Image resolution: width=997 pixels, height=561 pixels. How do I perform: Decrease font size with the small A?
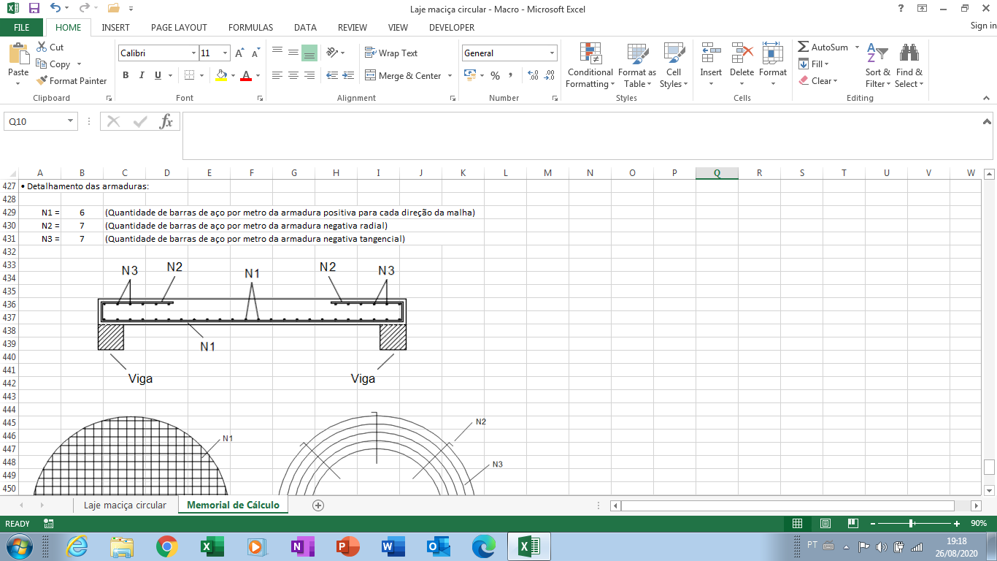tap(255, 53)
